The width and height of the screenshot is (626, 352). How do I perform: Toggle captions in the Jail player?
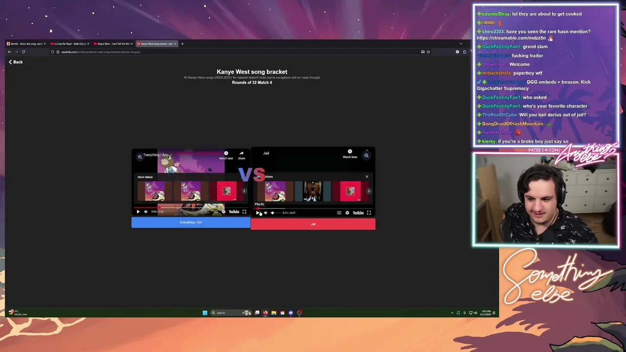339,213
